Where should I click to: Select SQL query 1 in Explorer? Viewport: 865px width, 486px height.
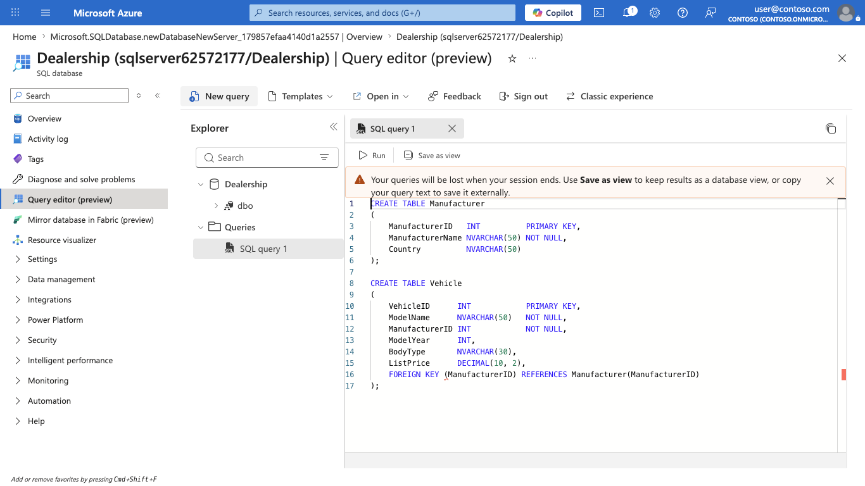click(x=268, y=249)
